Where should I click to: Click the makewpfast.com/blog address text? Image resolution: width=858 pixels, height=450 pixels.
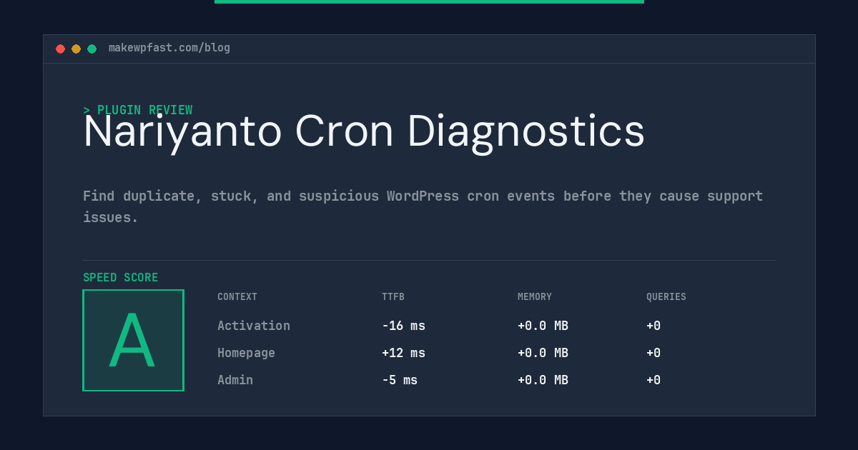169,48
